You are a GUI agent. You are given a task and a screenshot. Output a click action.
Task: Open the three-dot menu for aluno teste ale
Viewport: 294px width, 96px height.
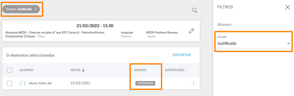point(194,83)
